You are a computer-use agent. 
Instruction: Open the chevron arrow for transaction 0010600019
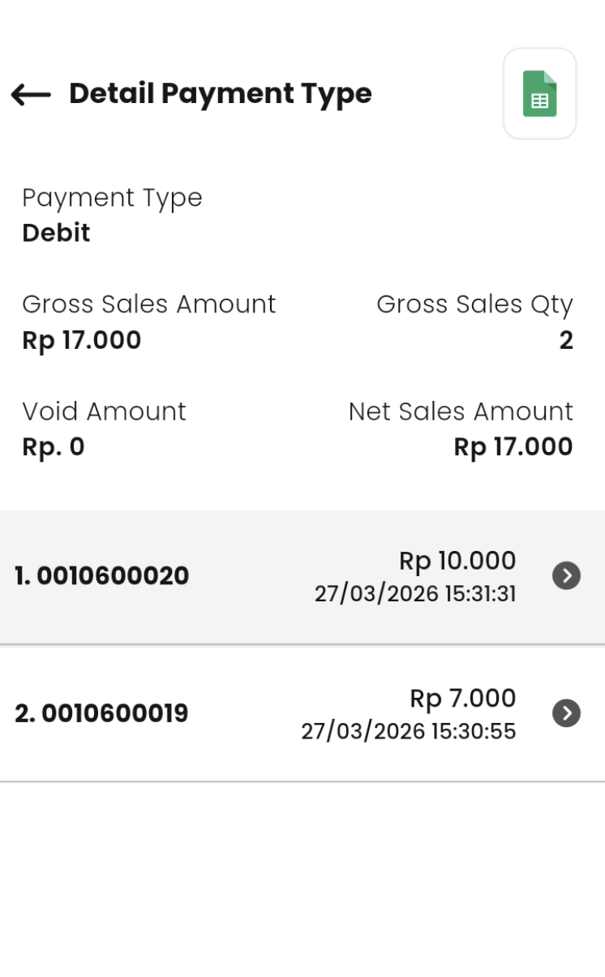[x=566, y=713]
